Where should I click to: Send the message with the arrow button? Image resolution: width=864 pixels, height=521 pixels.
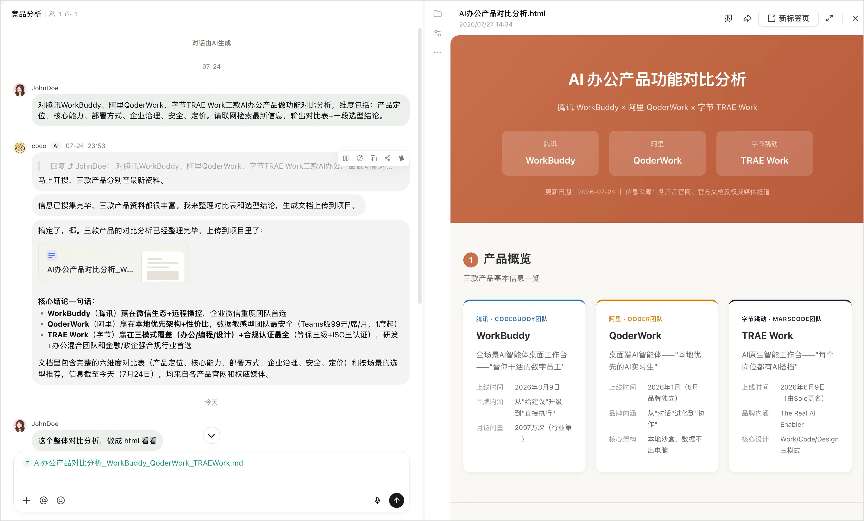[397, 500]
